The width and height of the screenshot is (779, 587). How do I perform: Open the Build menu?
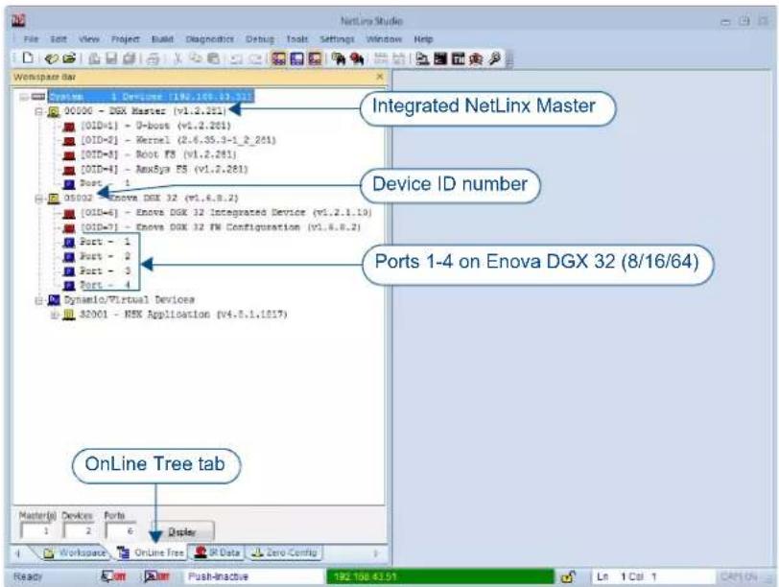tap(162, 38)
